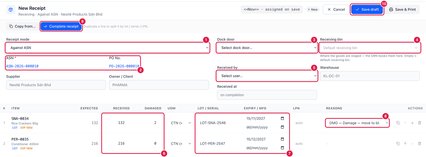Image resolution: width=426 pixels, height=157 pixels.
Task: Open calendar for the 15/12/2027 expiry date
Action: pyautogui.click(x=282, y=139)
